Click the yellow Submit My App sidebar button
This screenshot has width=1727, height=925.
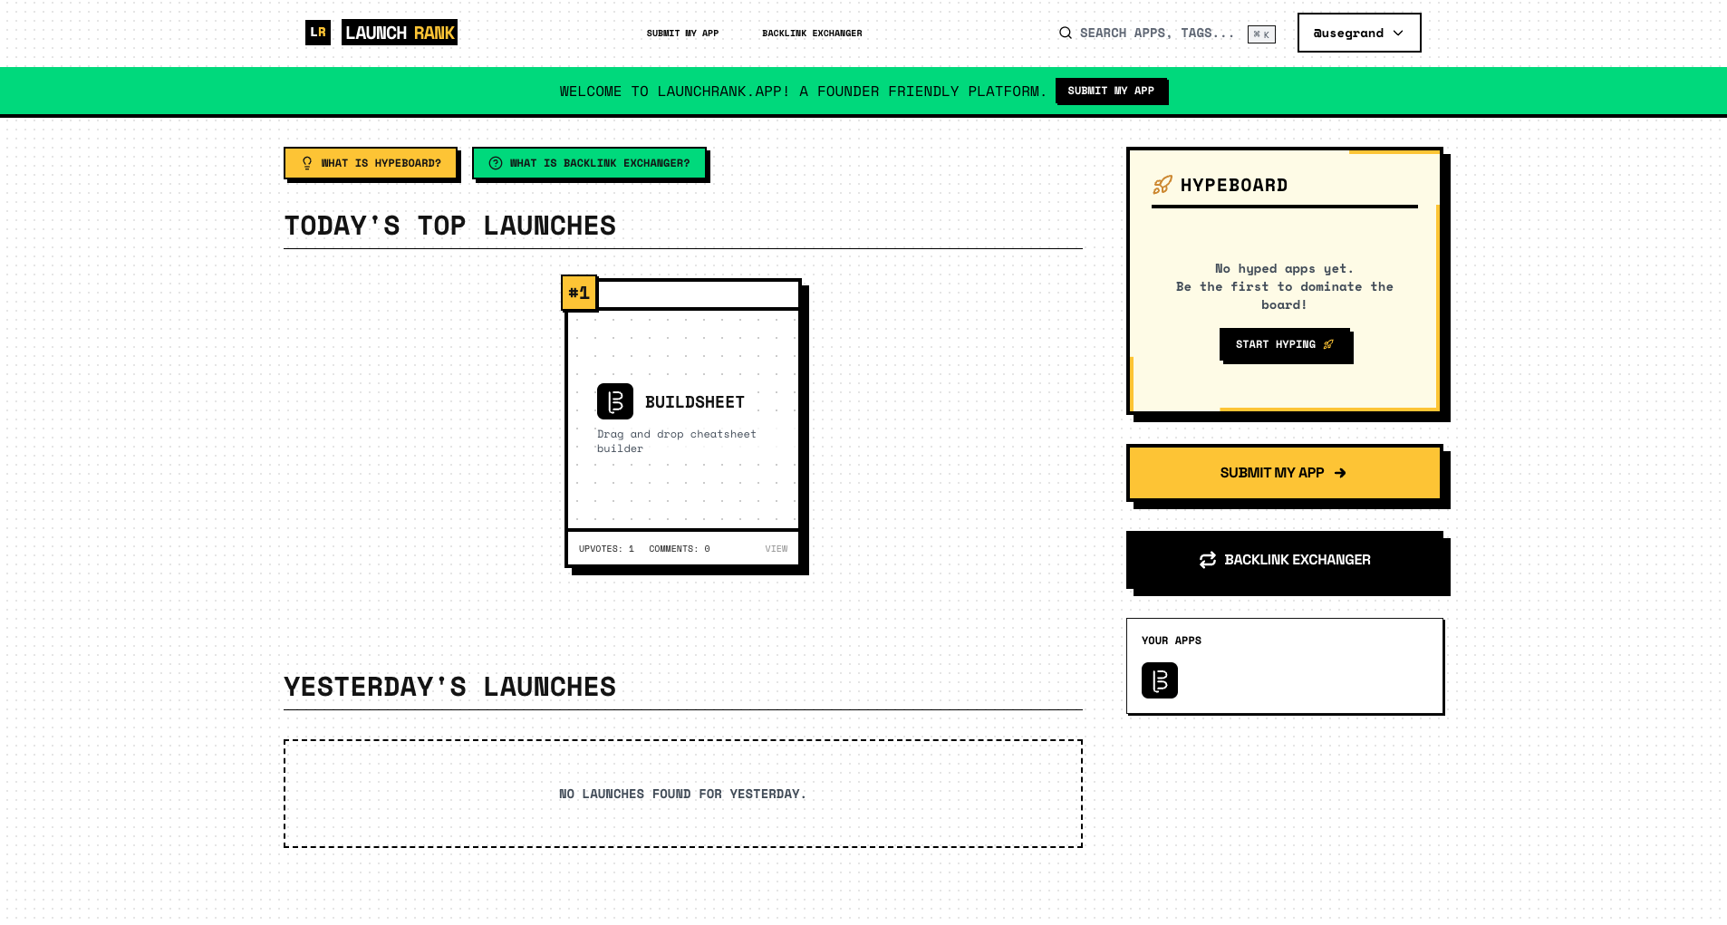(x=1283, y=472)
